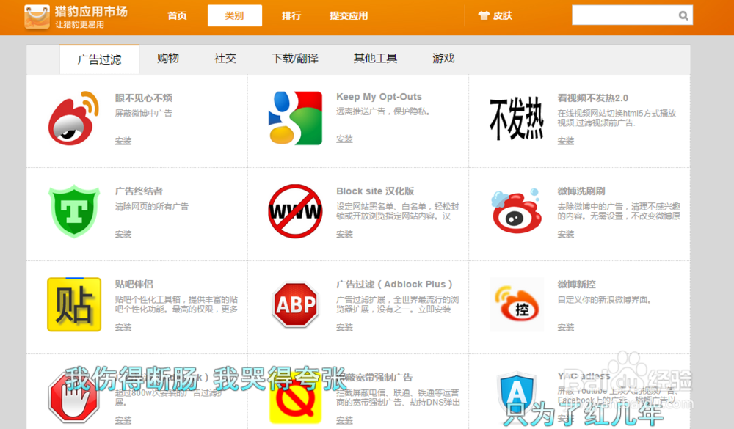
Task: Select the 广告过滤 tab
Action: pyautogui.click(x=99, y=59)
